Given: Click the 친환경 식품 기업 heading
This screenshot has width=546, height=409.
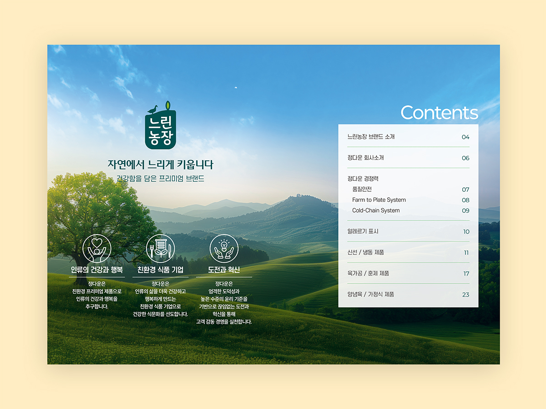Looking at the screenshot, I should 160,270.
